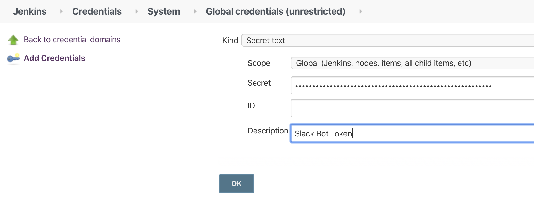Open Global credentials (unrestricted) breadcrumb

point(275,11)
